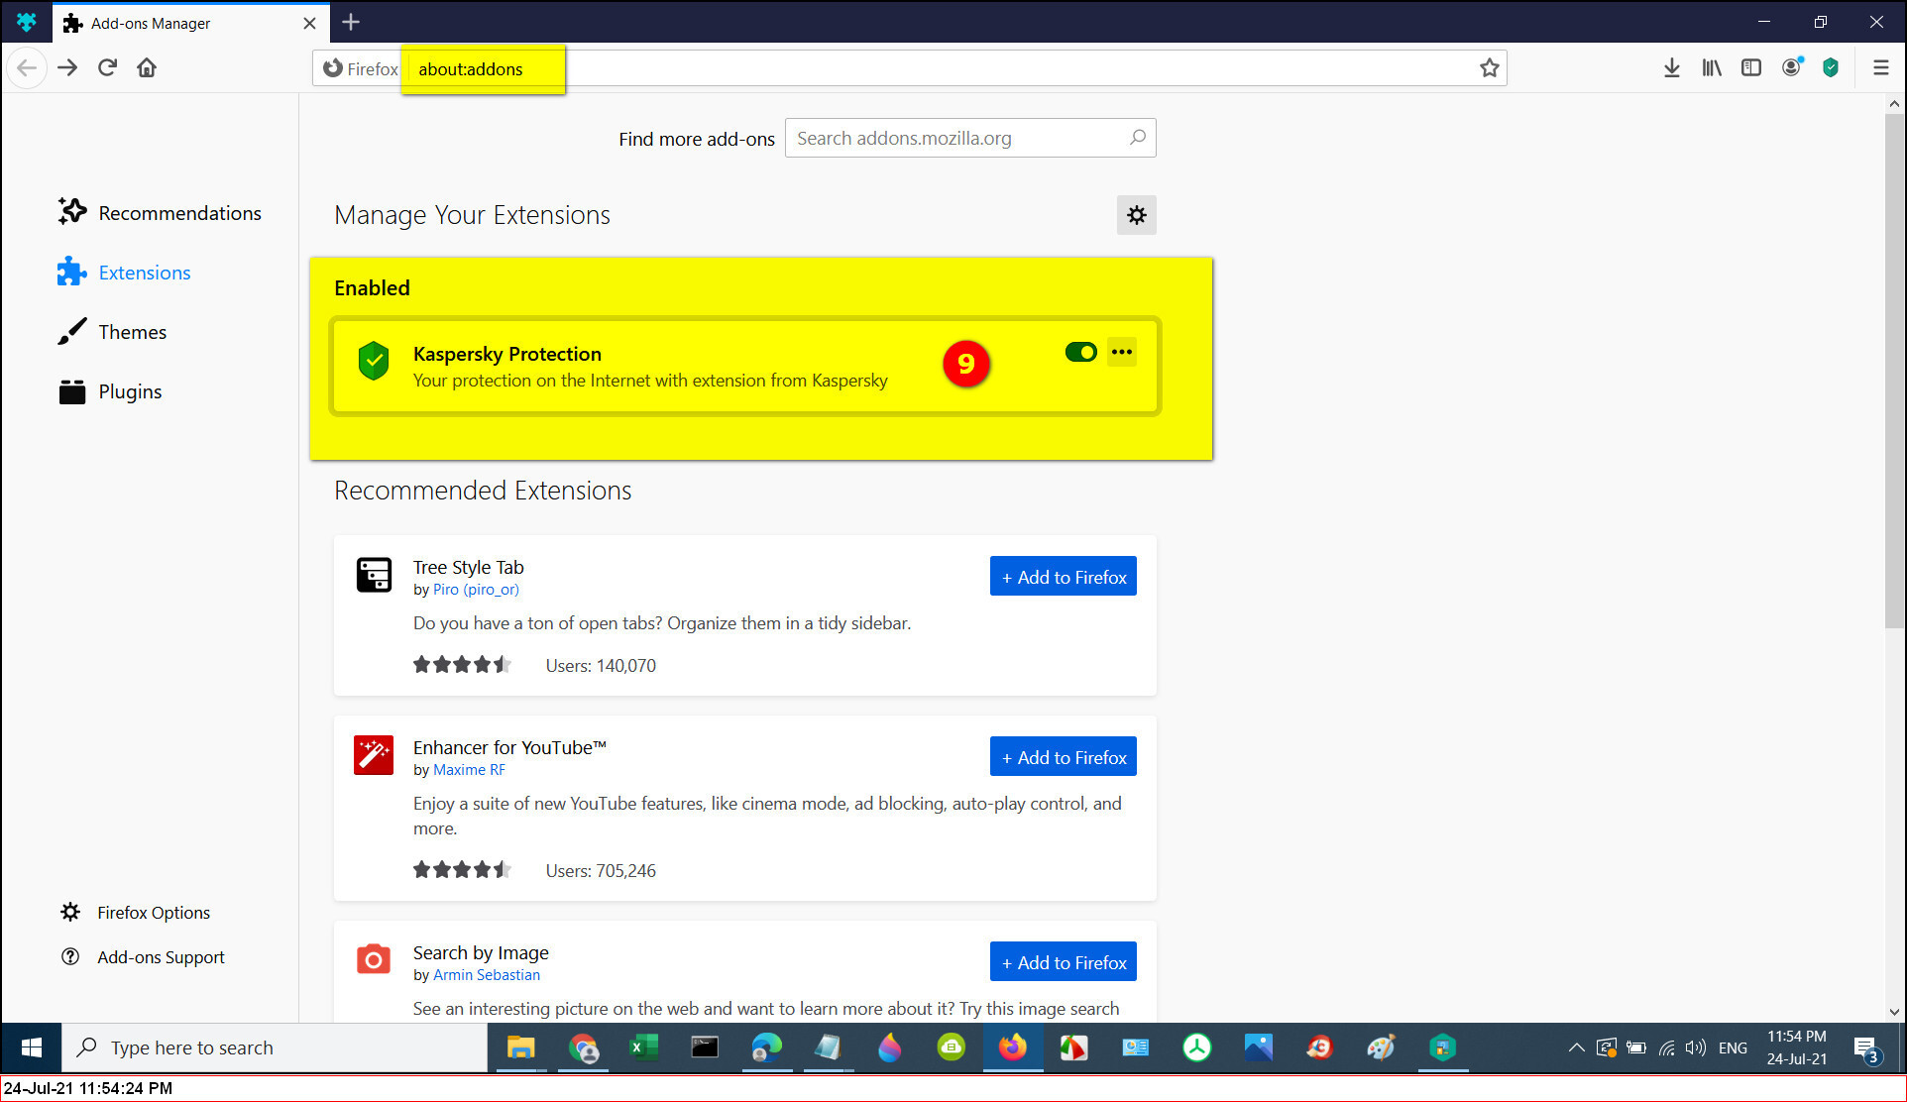Switch to the Plugins section

(x=110, y=391)
